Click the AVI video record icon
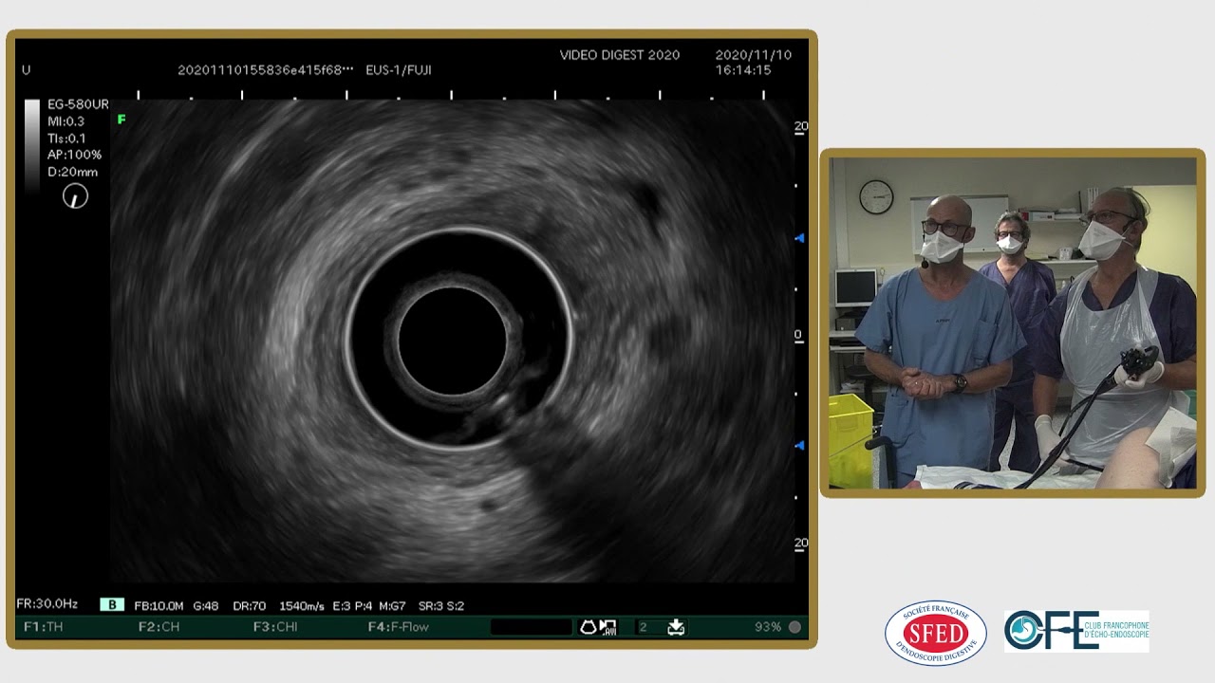The width and height of the screenshot is (1215, 683). (x=608, y=627)
